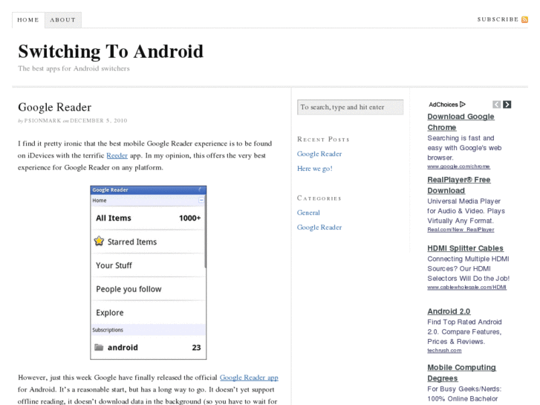
Task: Click the DECEMBER 5, 2010 date
Action: 99,120
